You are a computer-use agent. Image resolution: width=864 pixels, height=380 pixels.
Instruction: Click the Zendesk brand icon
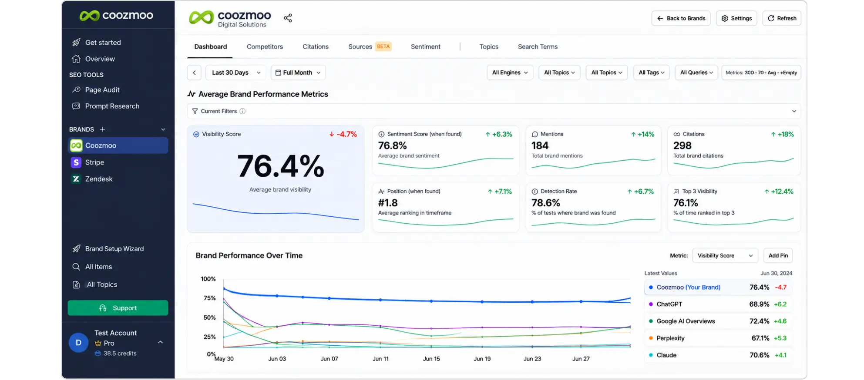76,179
